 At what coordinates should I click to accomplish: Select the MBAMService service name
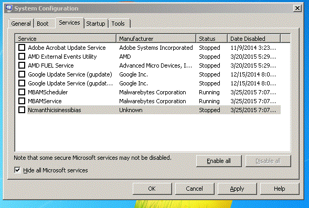click(x=45, y=101)
